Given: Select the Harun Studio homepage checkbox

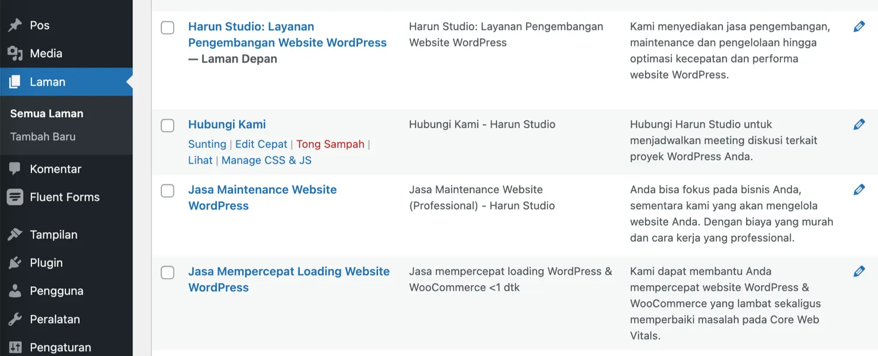Looking at the screenshot, I should [168, 27].
